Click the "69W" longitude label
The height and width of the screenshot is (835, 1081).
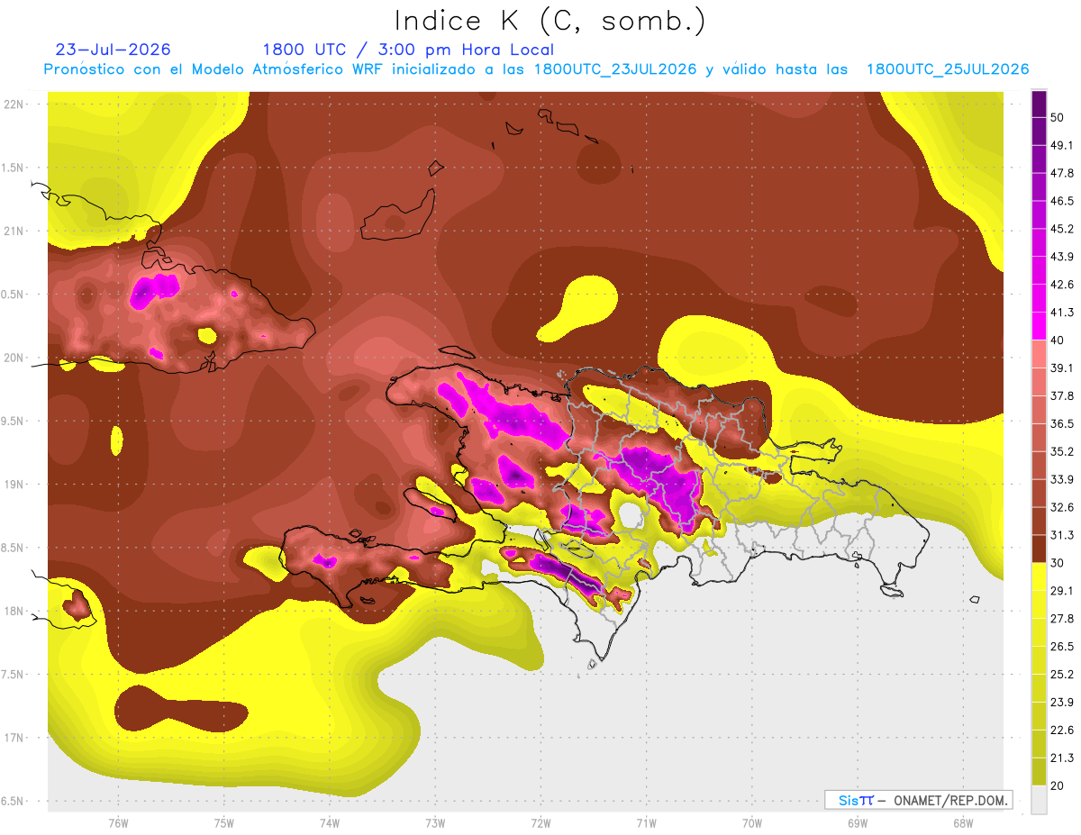click(857, 823)
